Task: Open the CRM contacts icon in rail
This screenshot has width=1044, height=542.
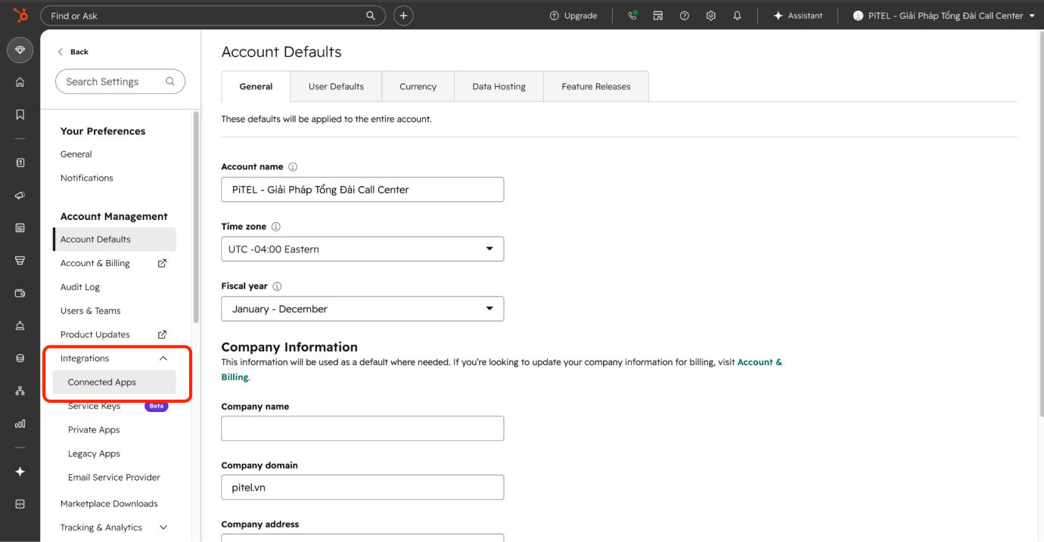Action: [20, 163]
